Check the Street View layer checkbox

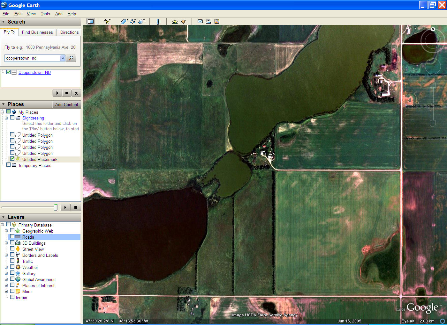[12, 249]
